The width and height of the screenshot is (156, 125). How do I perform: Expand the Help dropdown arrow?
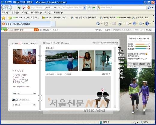(x=150, y=24)
